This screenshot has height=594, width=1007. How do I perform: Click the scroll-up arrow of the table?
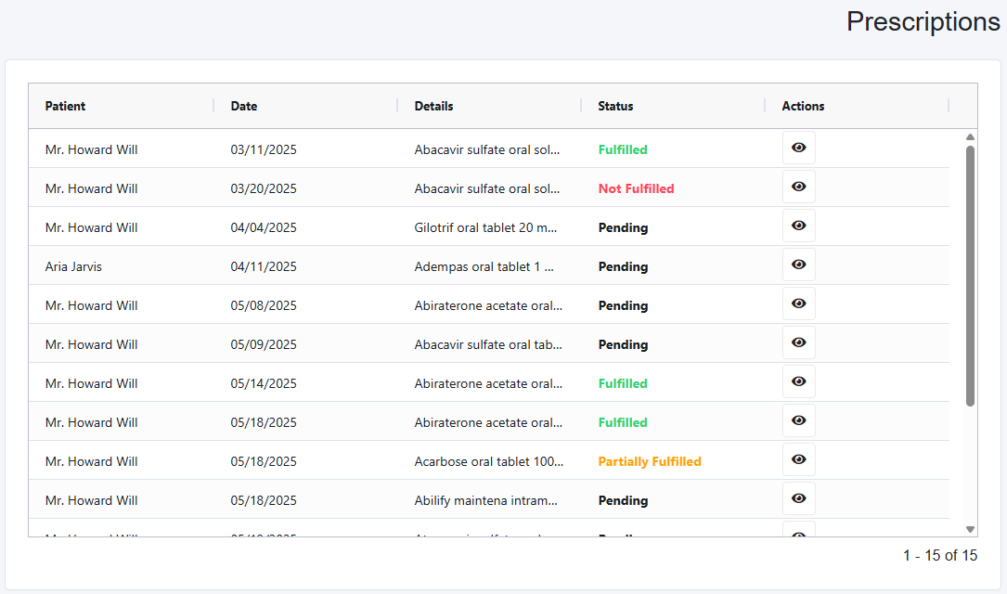click(970, 137)
